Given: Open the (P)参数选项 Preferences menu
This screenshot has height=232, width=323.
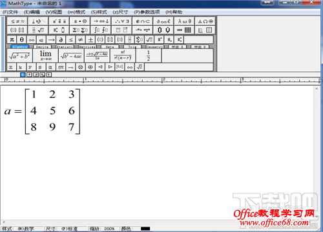Looking at the screenshot, I should 147,12.
